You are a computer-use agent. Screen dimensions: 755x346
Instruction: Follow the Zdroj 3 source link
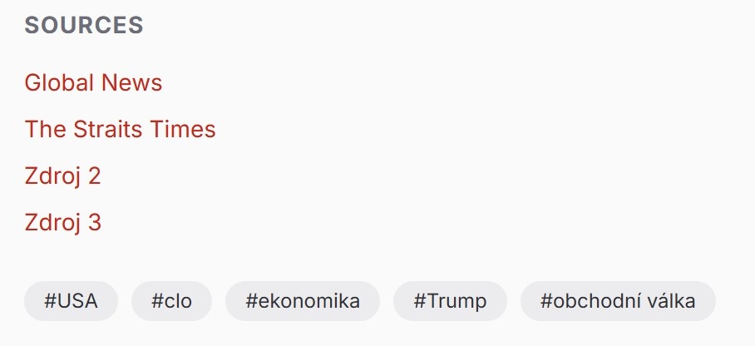point(62,223)
